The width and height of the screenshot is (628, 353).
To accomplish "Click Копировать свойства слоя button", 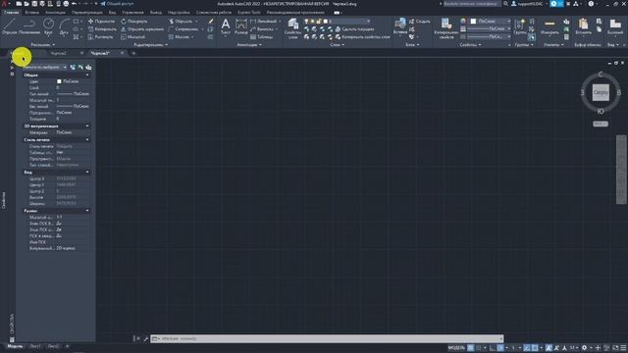I will point(362,37).
